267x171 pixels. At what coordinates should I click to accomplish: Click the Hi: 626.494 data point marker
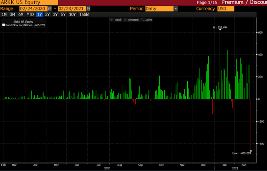220,30
